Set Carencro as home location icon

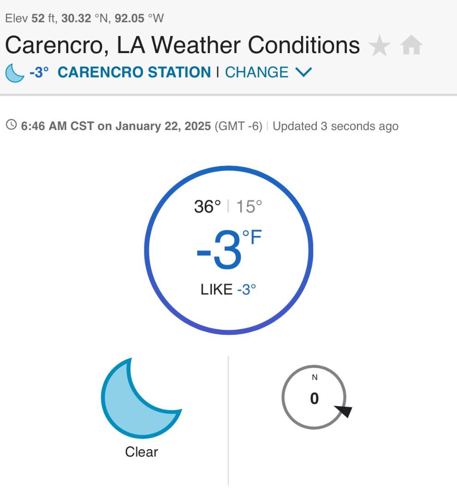[x=411, y=46]
